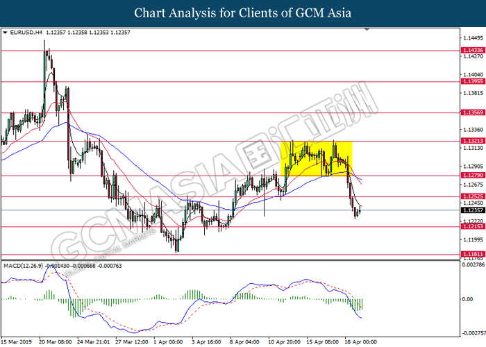Click the 1.12905 axis price value
The width and height of the screenshot is (486, 347).
[473, 167]
